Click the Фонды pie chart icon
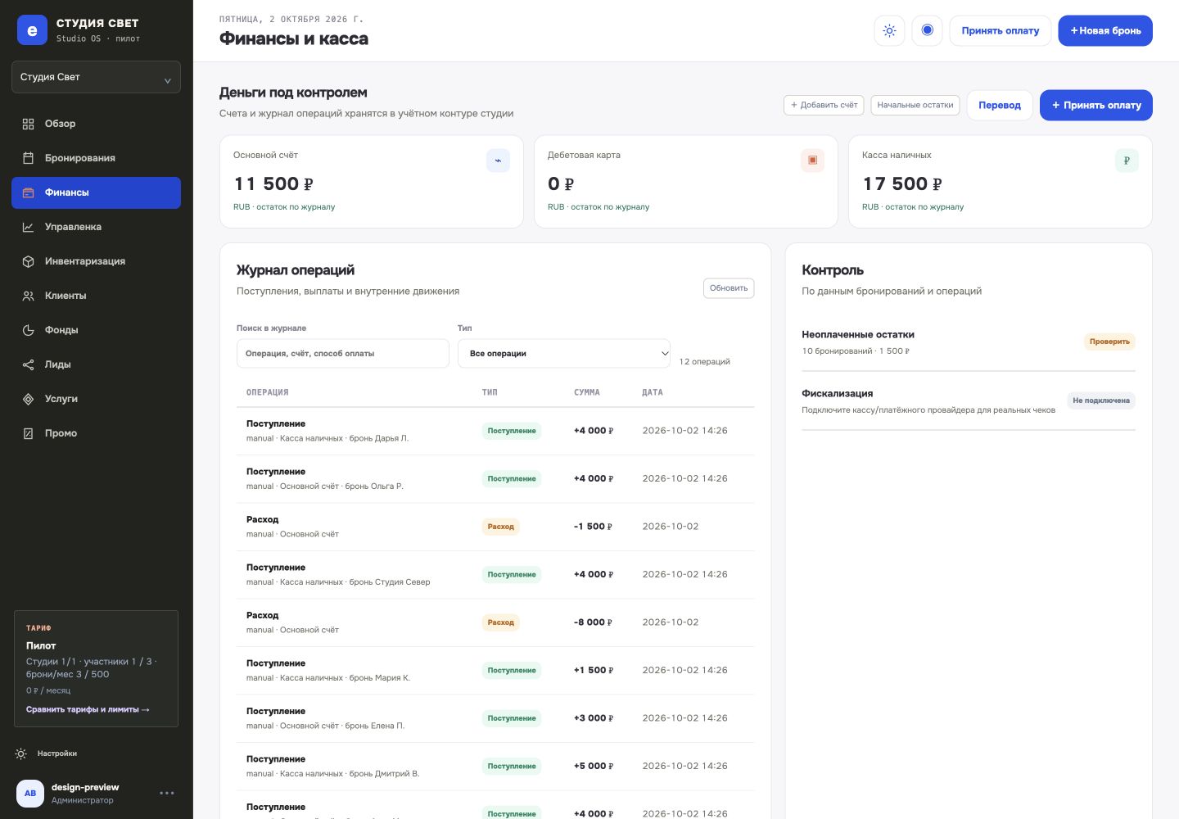The image size is (1179, 819). (x=28, y=330)
